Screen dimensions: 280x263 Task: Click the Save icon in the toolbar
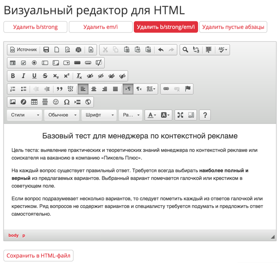(46, 50)
